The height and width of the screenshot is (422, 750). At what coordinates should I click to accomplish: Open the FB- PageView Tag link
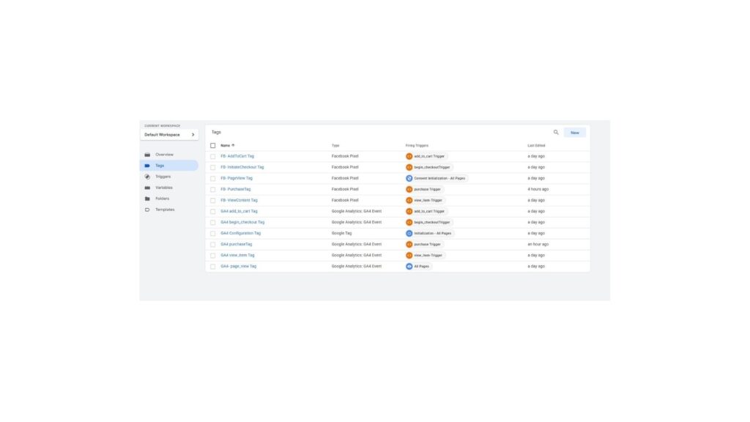click(237, 179)
